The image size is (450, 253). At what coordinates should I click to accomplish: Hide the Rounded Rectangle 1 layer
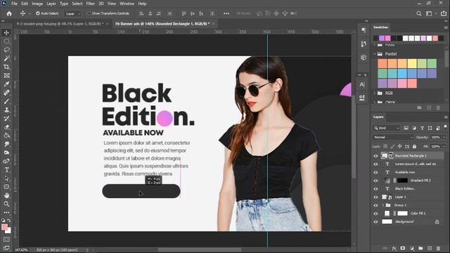pyautogui.click(x=375, y=156)
